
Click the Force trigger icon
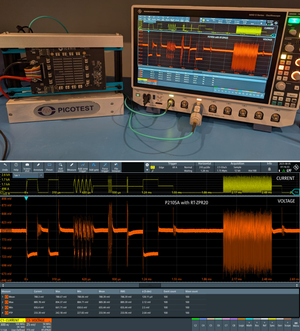click(105, 167)
